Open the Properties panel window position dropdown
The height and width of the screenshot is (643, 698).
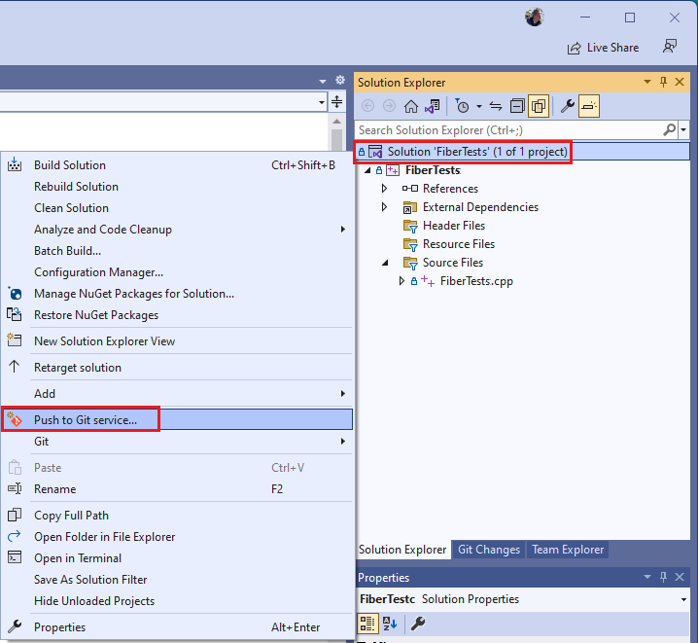[647, 577]
